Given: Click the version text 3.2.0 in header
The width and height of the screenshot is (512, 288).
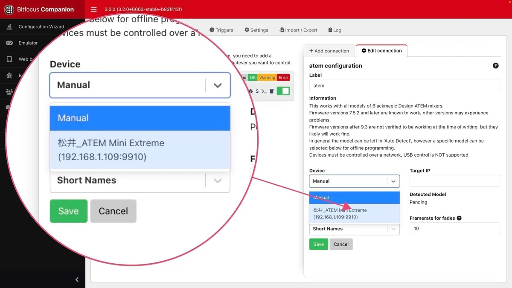Looking at the screenshot, I should (x=143, y=9).
